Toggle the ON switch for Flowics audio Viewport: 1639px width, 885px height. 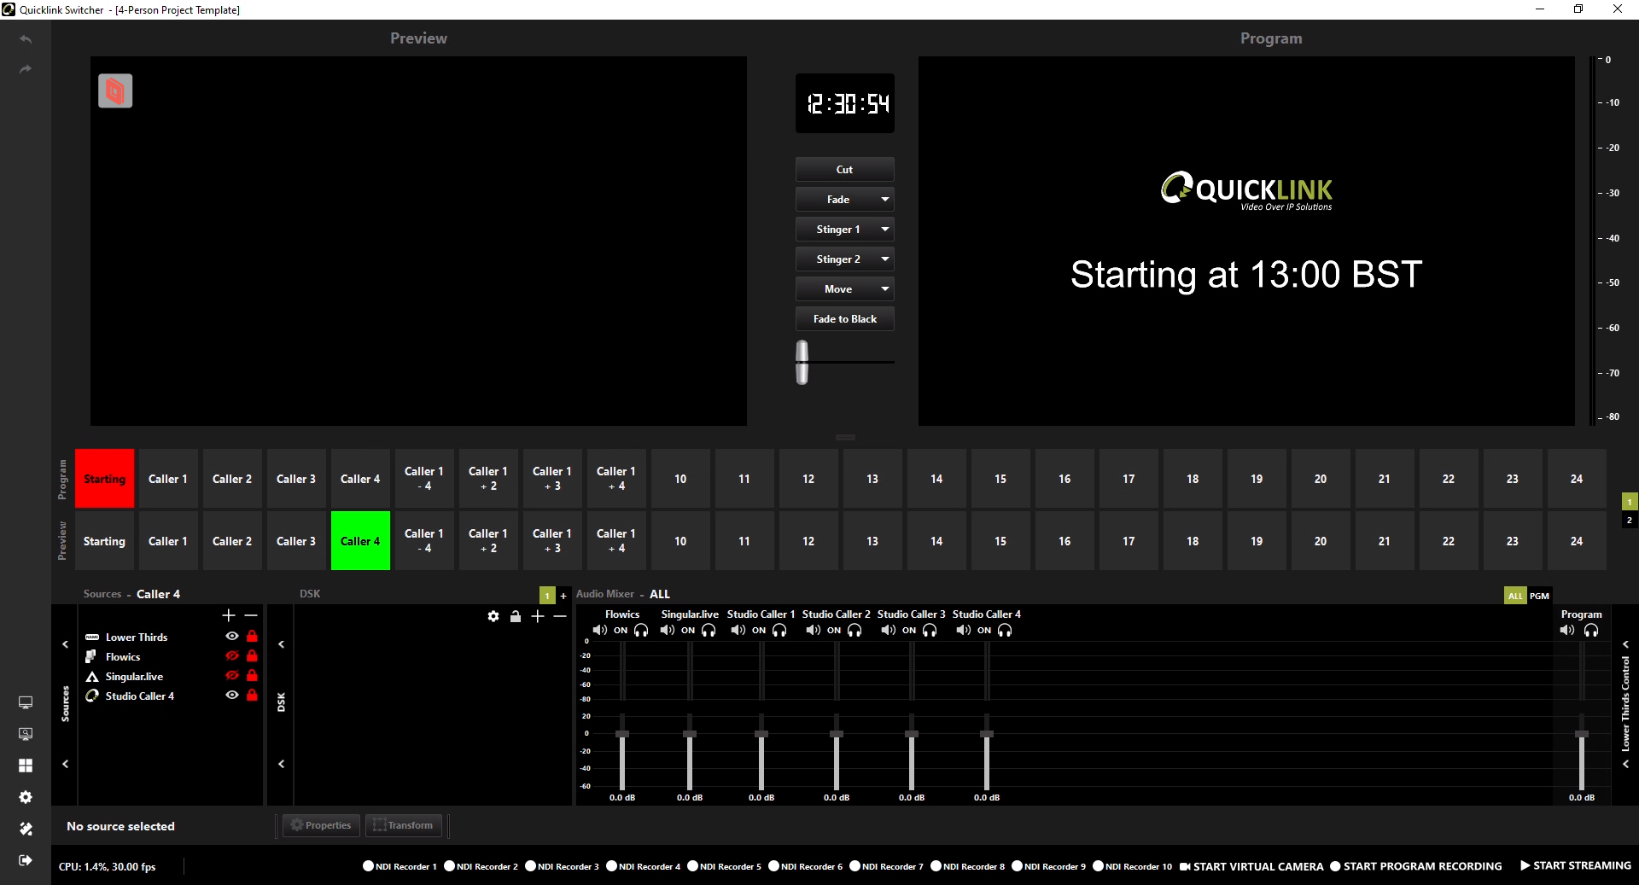point(621,631)
